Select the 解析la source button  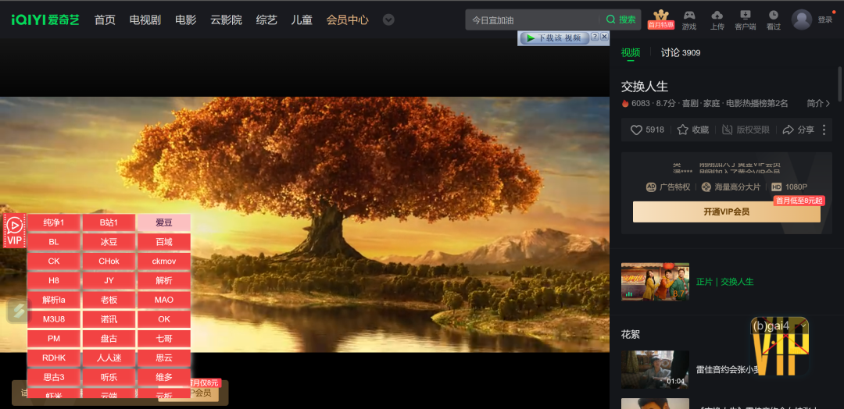pos(54,300)
